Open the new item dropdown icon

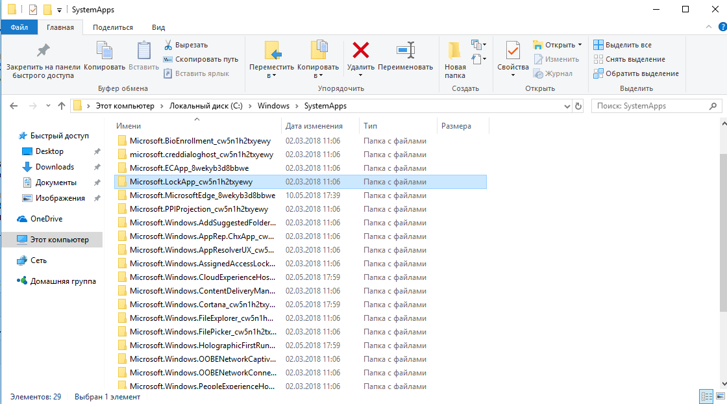(x=478, y=45)
